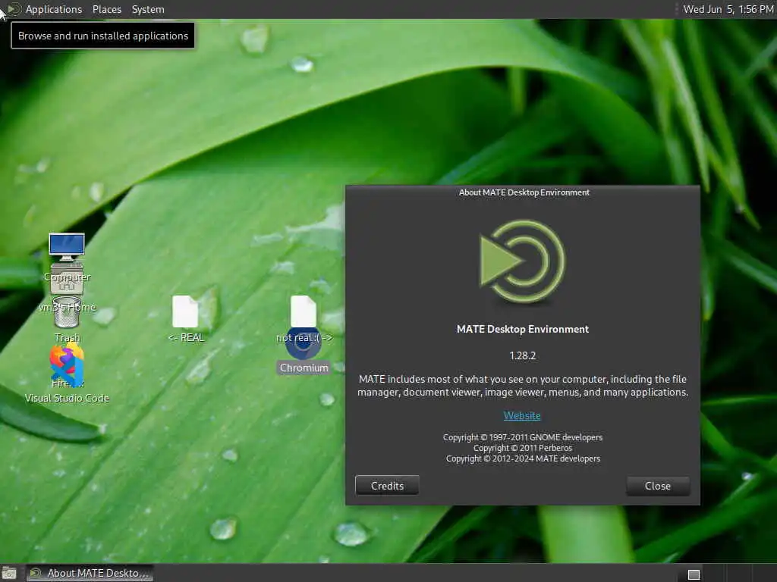Close the About MATE dialog via Close button
This screenshot has width=777, height=582.
pyautogui.click(x=658, y=486)
